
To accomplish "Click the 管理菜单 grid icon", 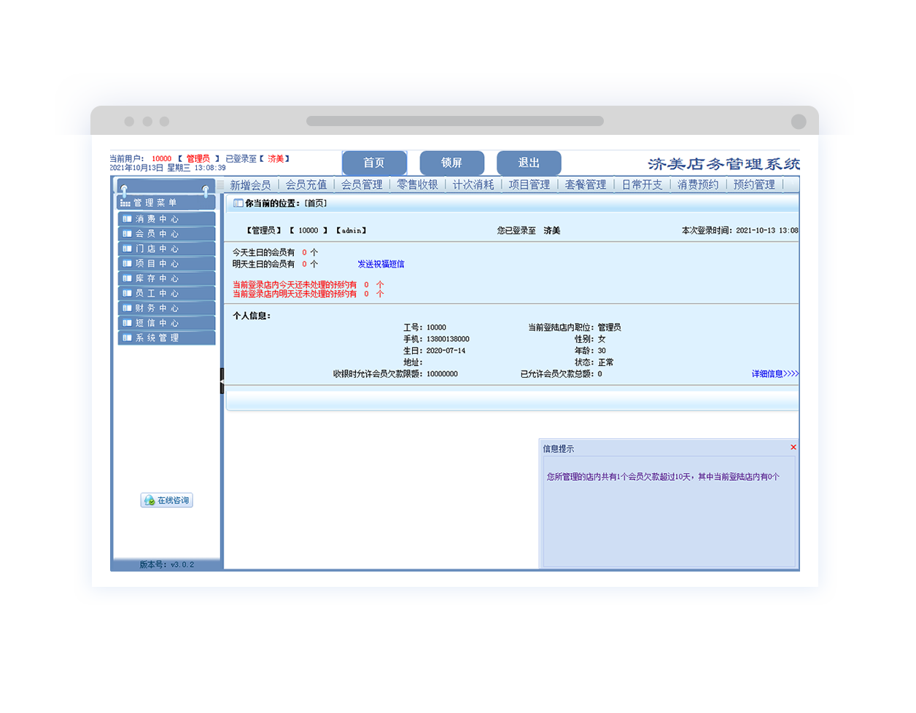I will 125,203.
